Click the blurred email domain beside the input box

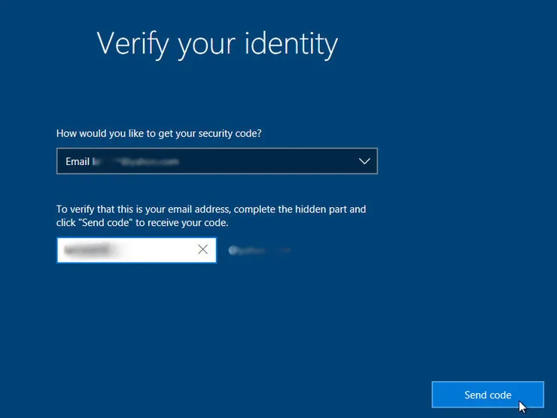point(260,251)
